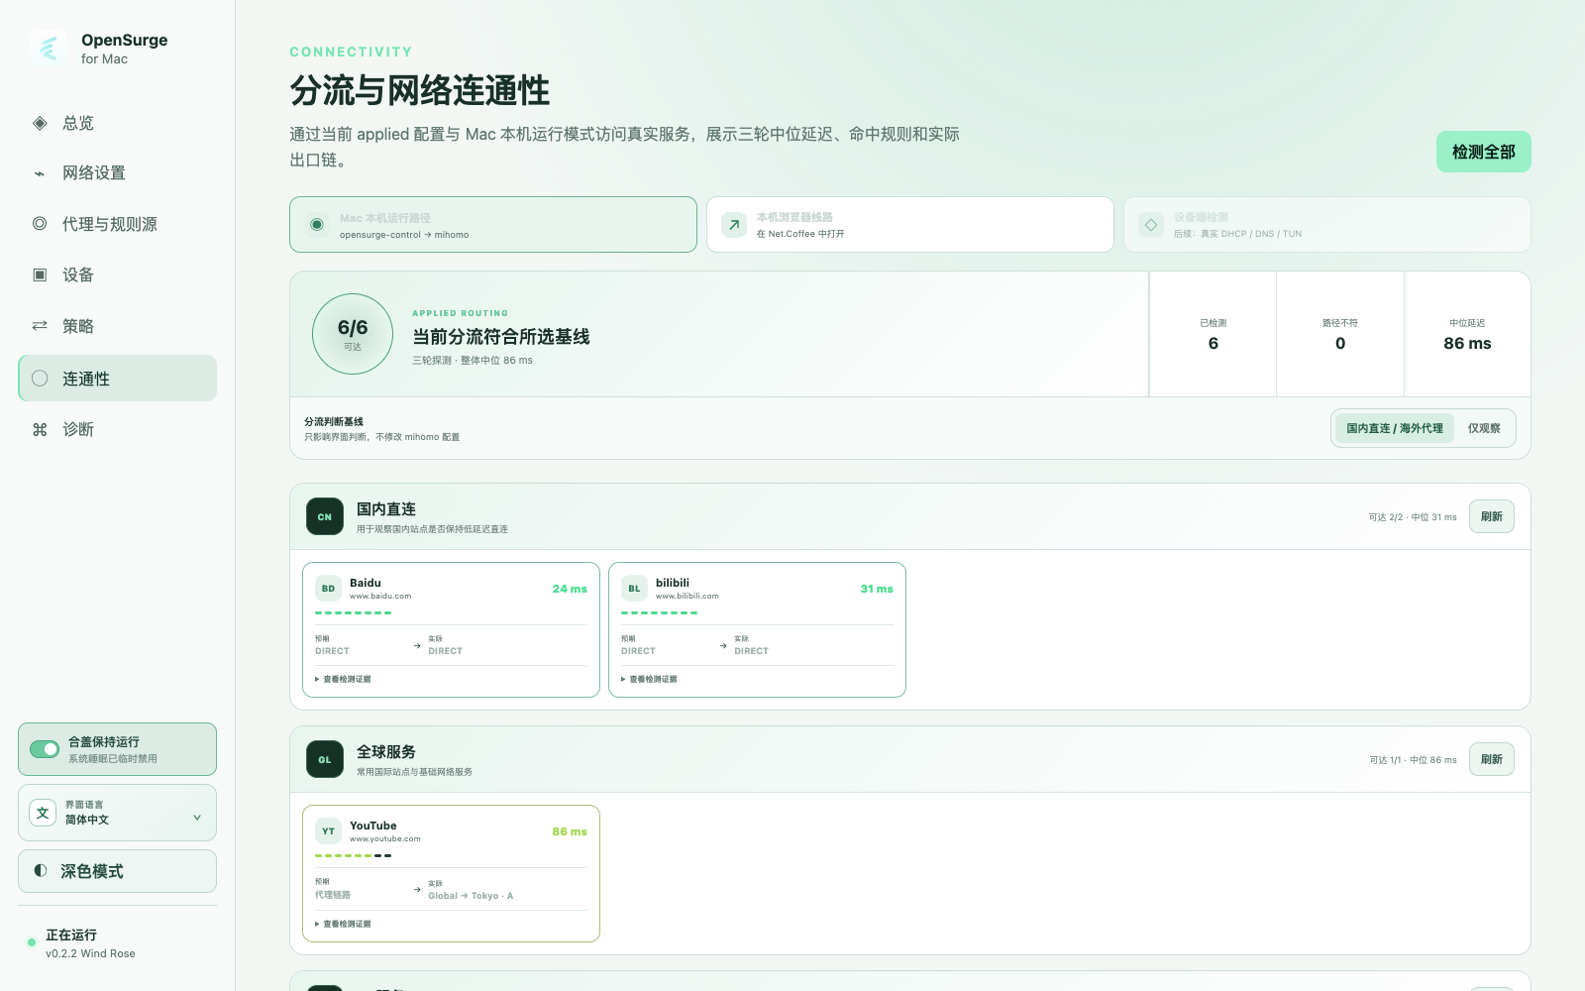1585x991 pixels.
Task: Click the CN badge for 国内直连
Action: click(x=325, y=516)
